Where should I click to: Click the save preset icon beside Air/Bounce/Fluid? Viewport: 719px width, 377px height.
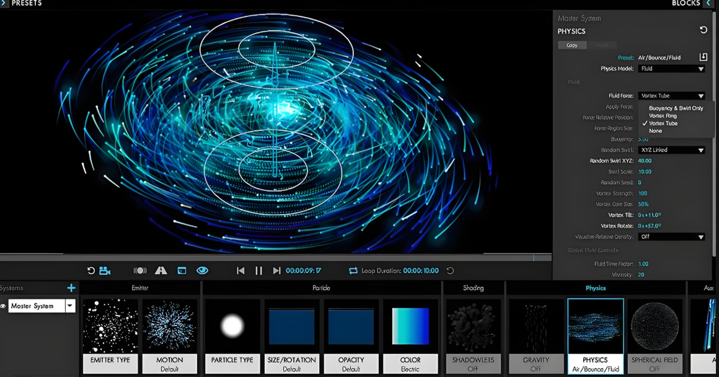point(703,57)
